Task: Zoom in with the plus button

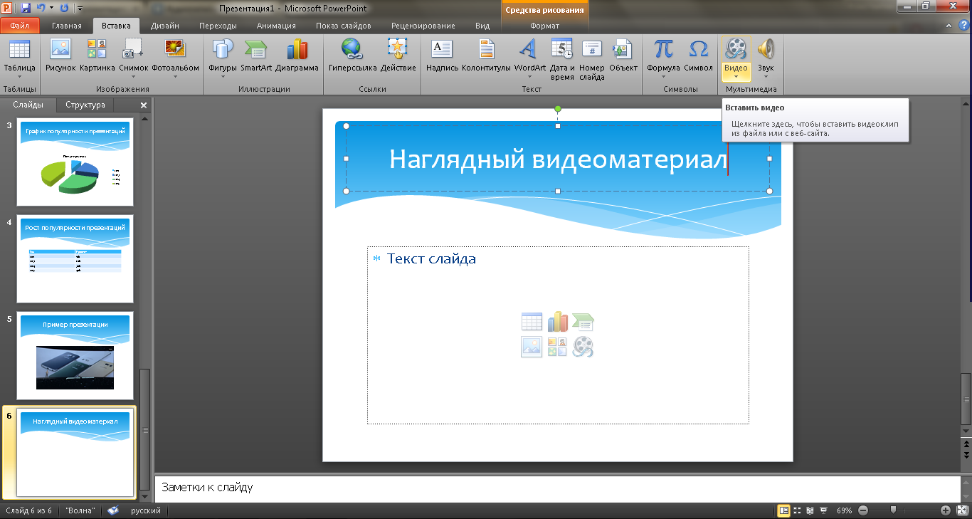Action: click(945, 510)
